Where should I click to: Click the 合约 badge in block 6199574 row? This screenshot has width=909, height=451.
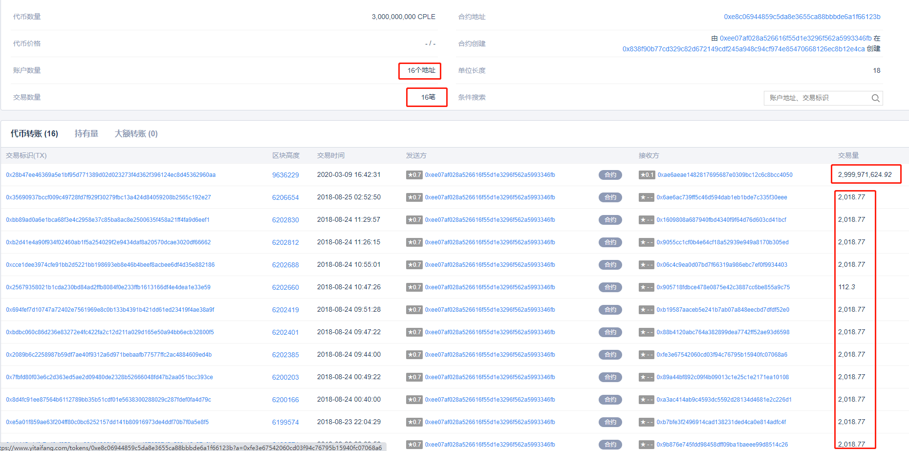pyautogui.click(x=610, y=422)
